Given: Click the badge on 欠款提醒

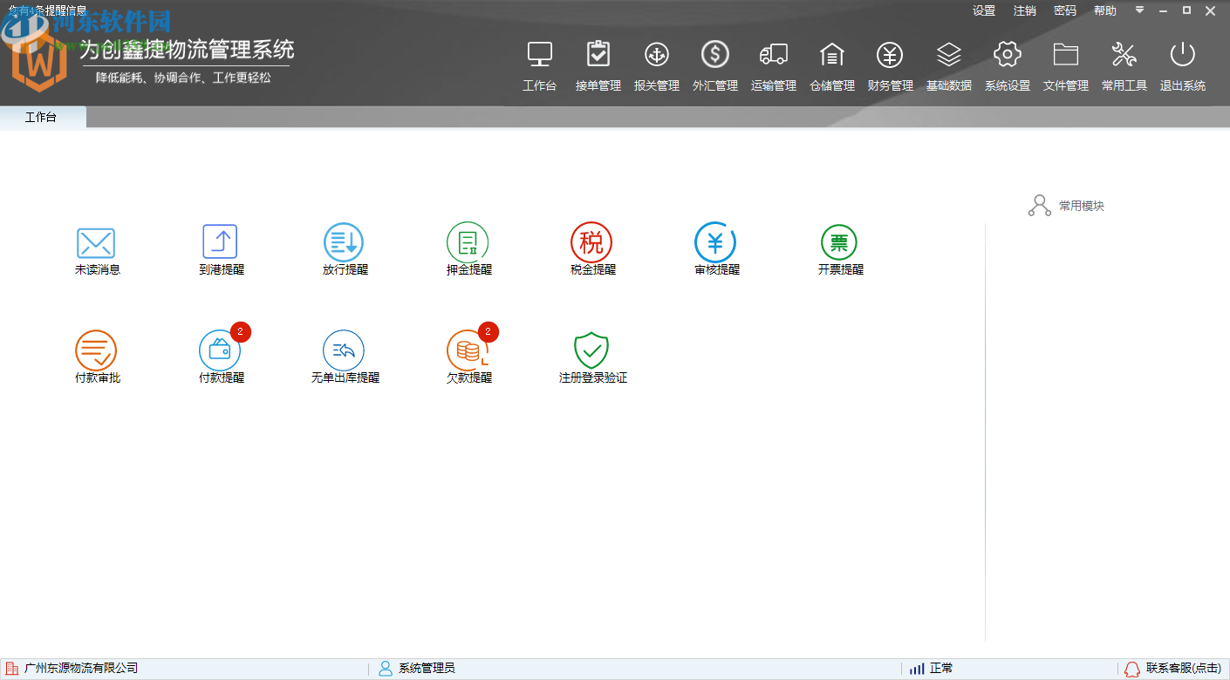Looking at the screenshot, I should [x=489, y=331].
